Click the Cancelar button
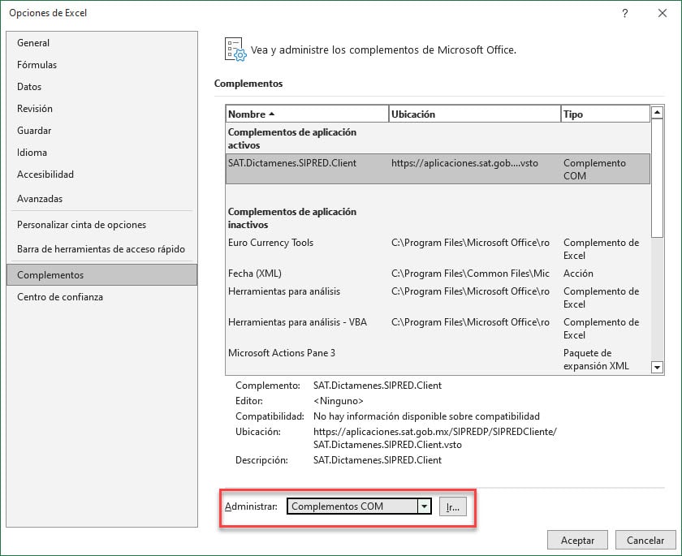Viewport: 682px width, 556px height. (645, 540)
